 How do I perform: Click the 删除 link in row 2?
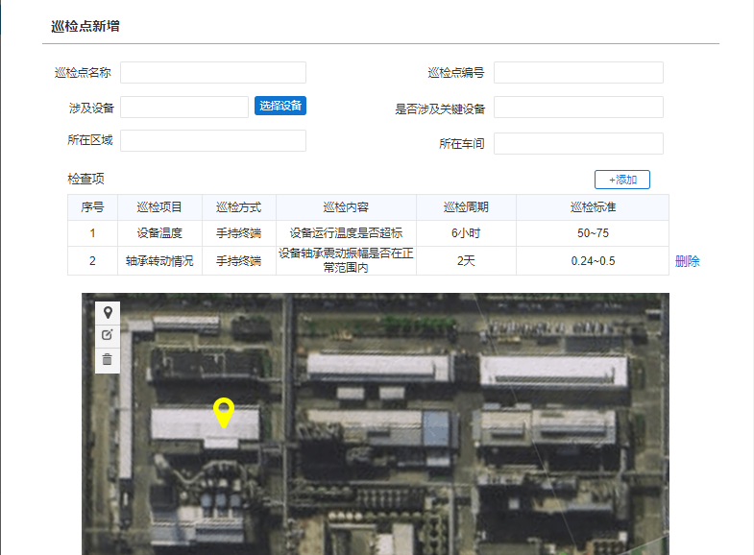[x=687, y=261]
